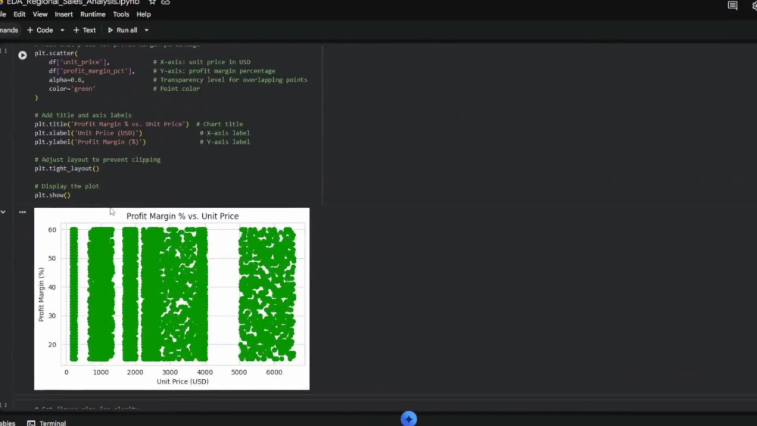
Task: Click the plt.scatter( code line
Action: (x=56, y=53)
